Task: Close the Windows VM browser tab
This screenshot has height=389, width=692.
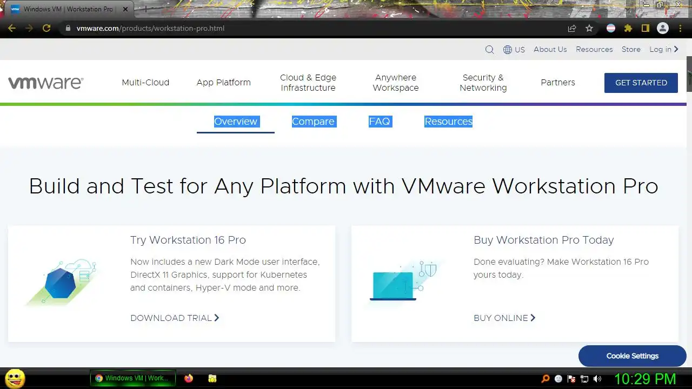Action: click(125, 9)
